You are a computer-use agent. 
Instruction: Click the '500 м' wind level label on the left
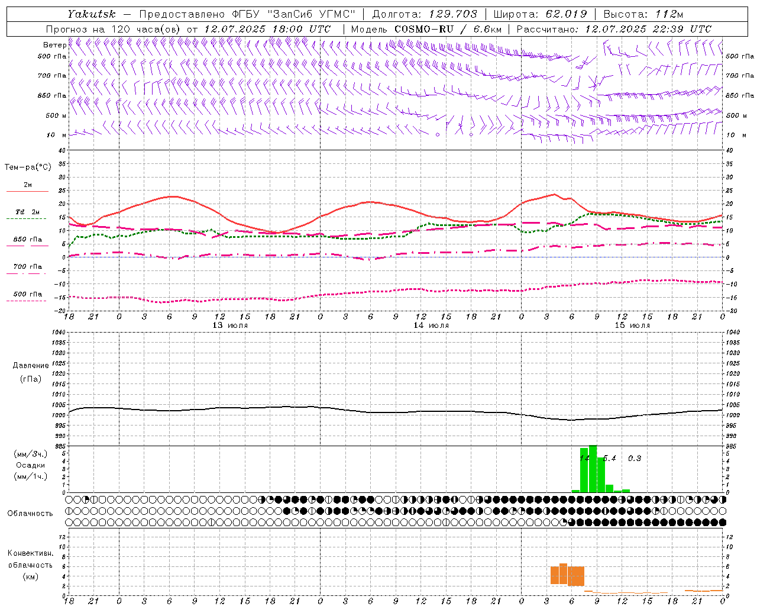(56, 115)
